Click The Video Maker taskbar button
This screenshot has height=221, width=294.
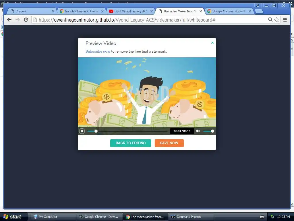tap(145, 217)
